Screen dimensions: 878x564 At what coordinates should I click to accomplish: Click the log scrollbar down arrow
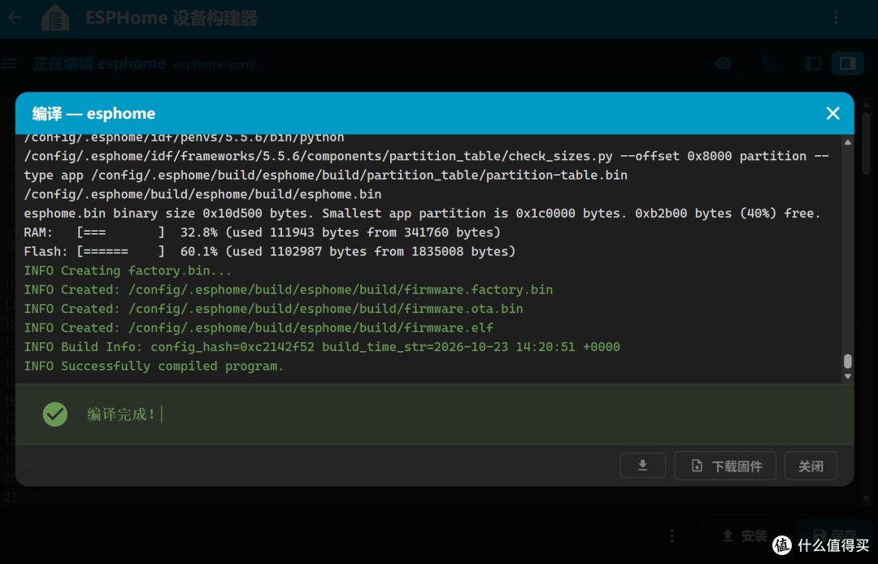[848, 376]
